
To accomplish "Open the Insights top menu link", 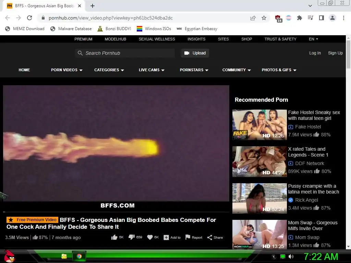I will point(196,39).
